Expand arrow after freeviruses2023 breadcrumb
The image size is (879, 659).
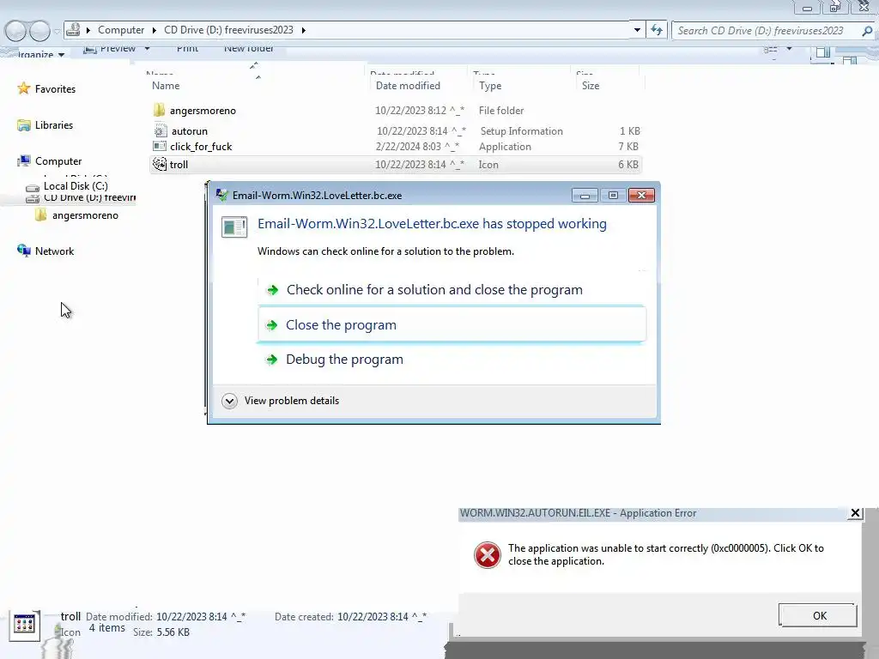point(303,30)
